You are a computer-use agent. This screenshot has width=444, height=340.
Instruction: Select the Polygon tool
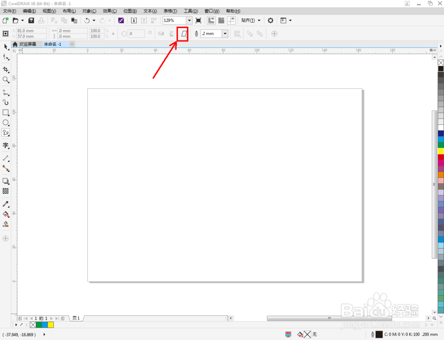[x=6, y=133]
